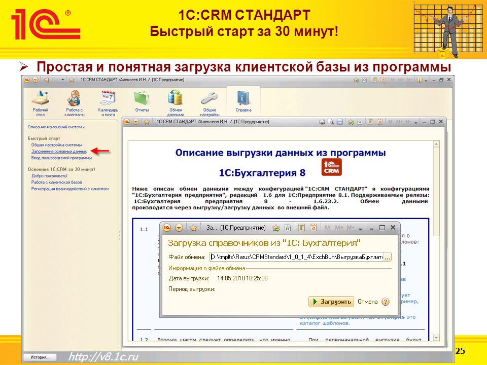Open the Отчеты section
The width and height of the screenshot is (487, 365).
142,102
